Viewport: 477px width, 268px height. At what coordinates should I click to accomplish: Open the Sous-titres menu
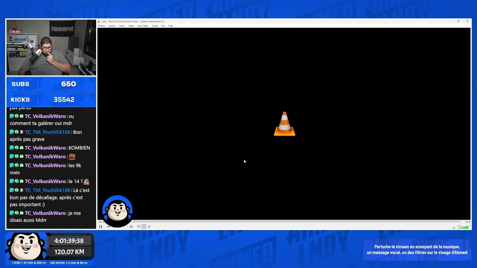[x=143, y=26]
